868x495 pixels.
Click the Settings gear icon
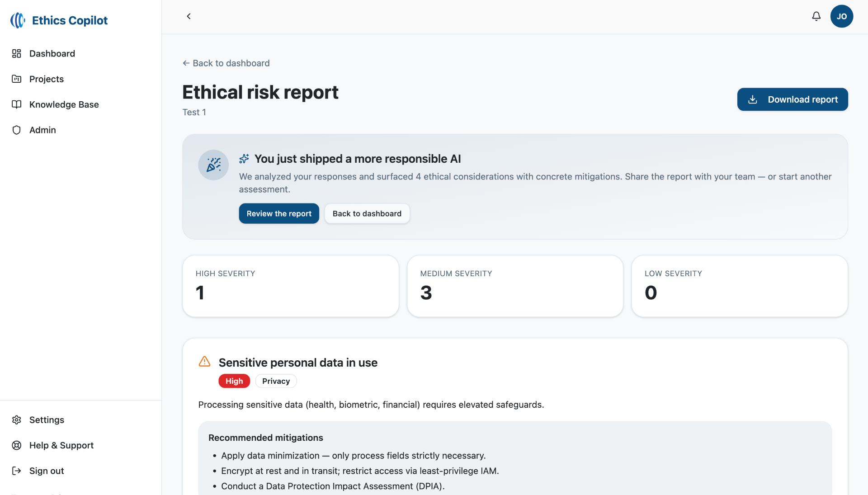click(17, 420)
